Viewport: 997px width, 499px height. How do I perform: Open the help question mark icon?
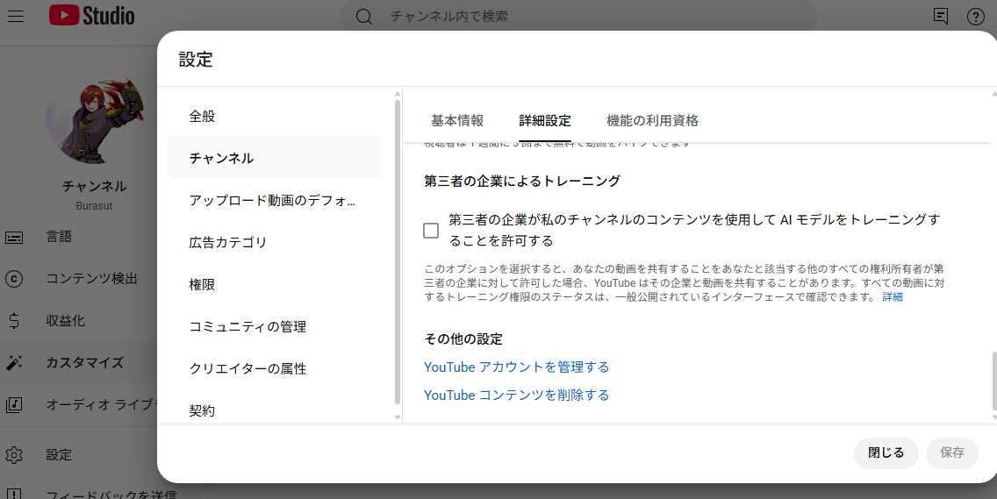click(976, 16)
